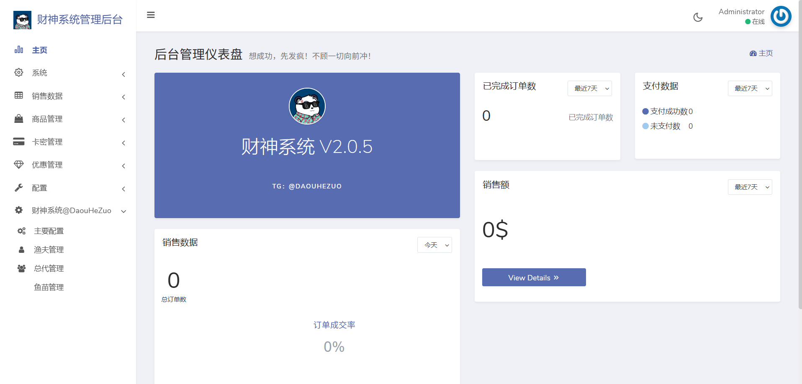The image size is (802, 384).
Task: Click the 主页 breadcrumb link
Action: [x=761, y=53]
